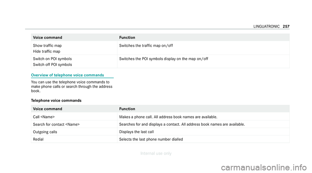Click the 'Makes a phone call' description

click(168, 117)
